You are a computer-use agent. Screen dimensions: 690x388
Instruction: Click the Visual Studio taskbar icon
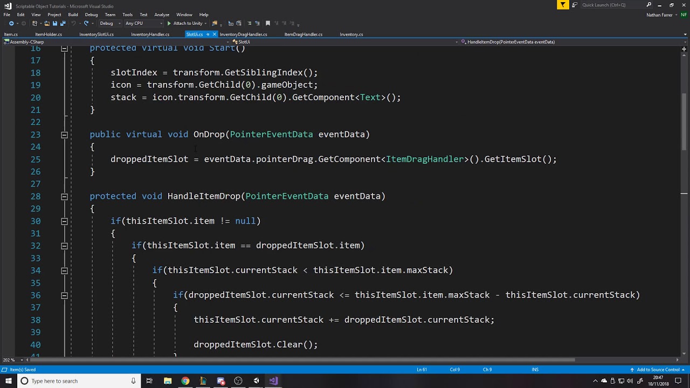[273, 381]
